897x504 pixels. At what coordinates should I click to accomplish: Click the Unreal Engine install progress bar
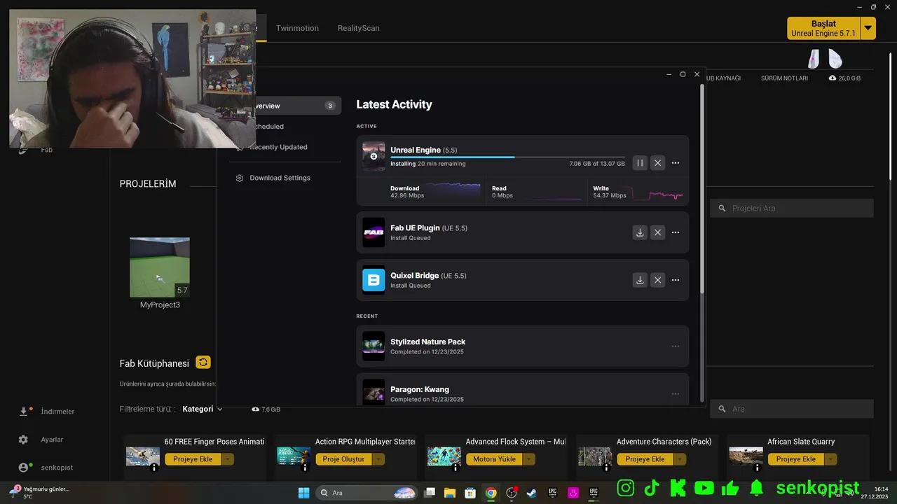click(x=507, y=157)
